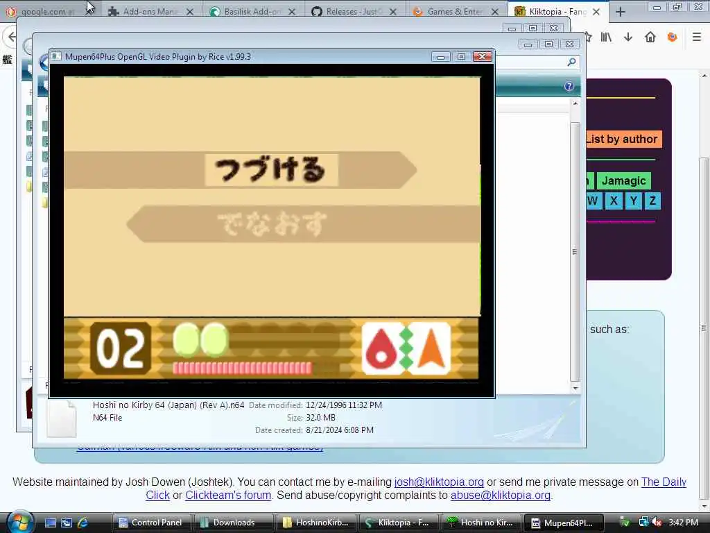Select the つづける continue option in game

point(271,170)
